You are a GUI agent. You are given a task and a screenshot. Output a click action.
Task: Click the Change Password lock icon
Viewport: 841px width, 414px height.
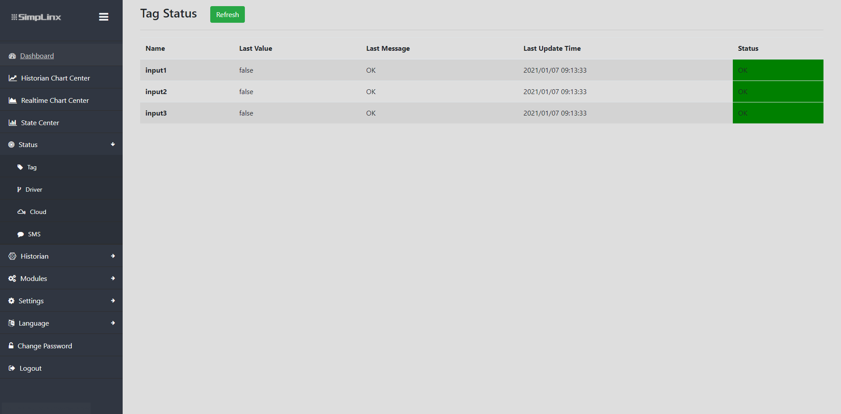pyautogui.click(x=11, y=345)
